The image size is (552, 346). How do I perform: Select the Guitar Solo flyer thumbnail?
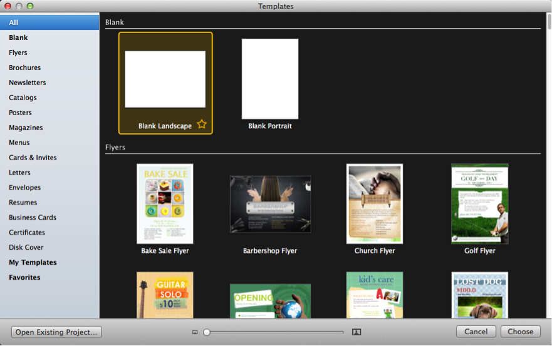pyautogui.click(x=165, y=295)
